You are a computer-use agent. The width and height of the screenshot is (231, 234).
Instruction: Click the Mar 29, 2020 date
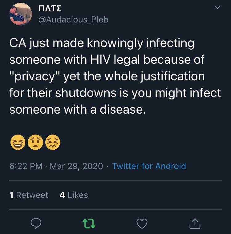coord(76,166)
